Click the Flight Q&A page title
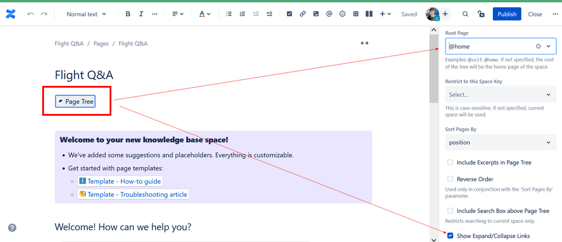Screen dimensions: 562x242 84,75
